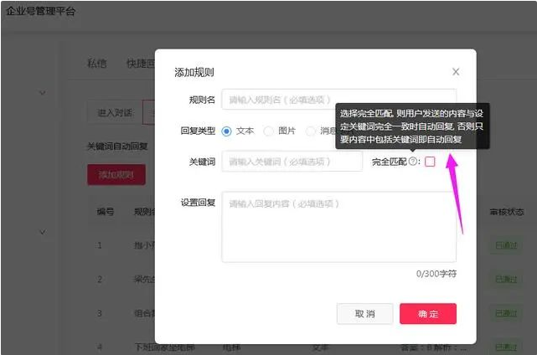The width and height of the screenshot is (537, 355).
Task: Open the 快捷回复 tab
Action: [x=139, y=64]
